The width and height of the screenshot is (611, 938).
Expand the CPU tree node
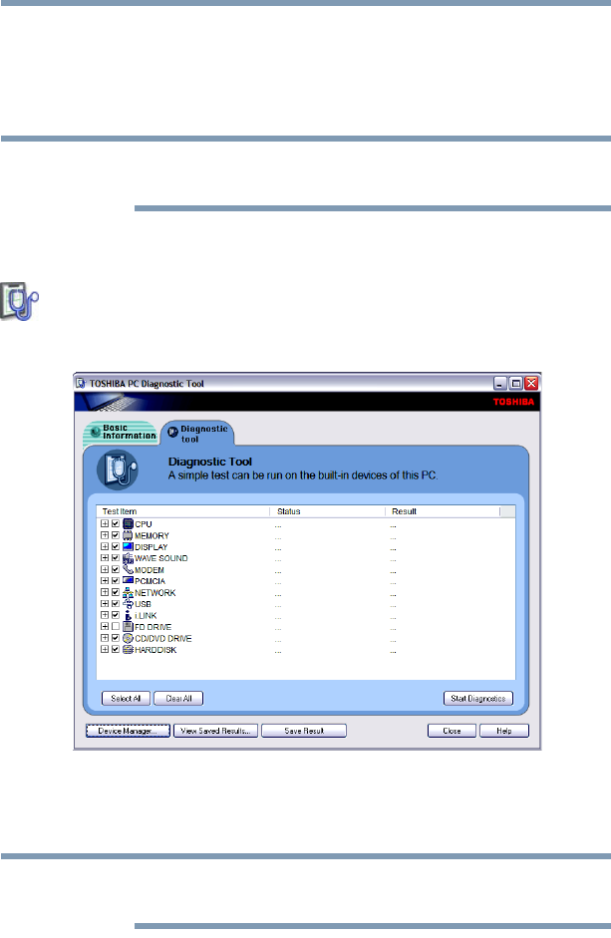[x=105, y=524]
